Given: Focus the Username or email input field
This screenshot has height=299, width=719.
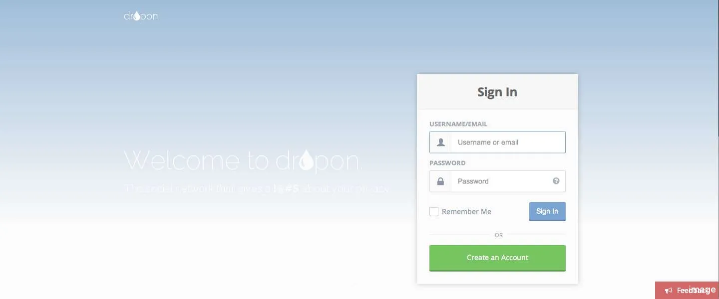Looking at the screenshot, I should [497, 143].
